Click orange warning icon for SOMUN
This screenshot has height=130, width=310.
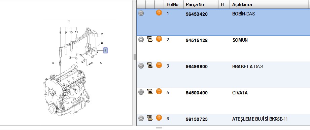(x=159, y=39)
